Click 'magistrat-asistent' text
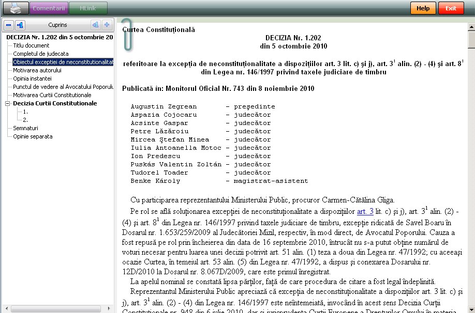The height and width of the screenshot is (313, 475). pos(271,181)
